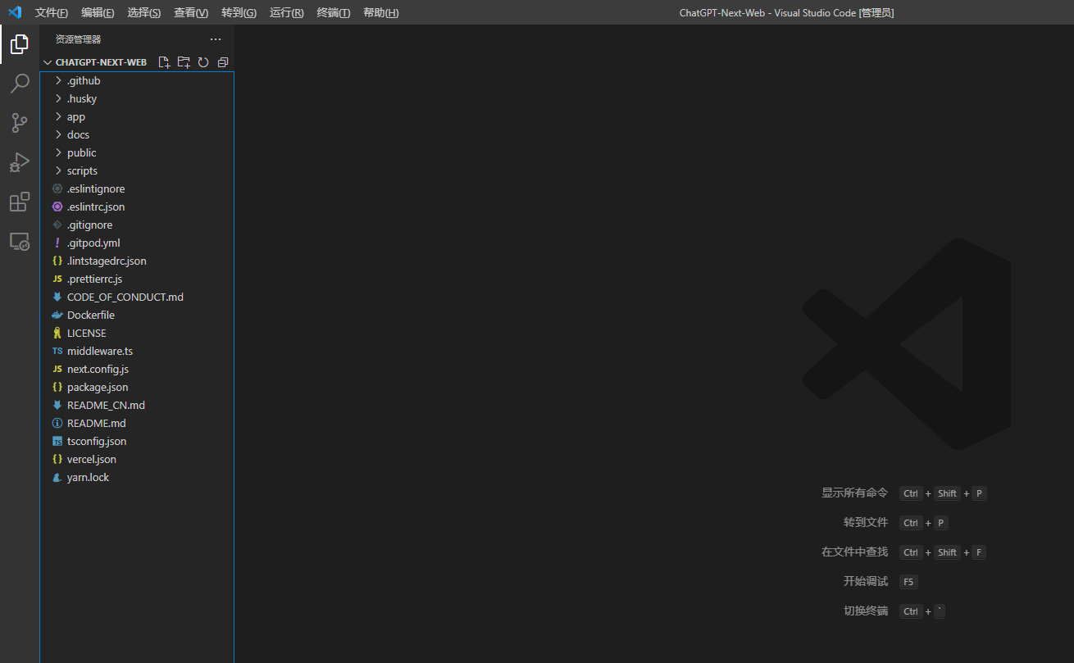Click the .eslintrc.json file icon

click(57, 207)
